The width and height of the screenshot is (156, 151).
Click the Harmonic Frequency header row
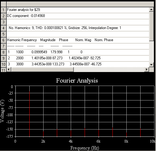pyautogui.click(x=78, y=40)
